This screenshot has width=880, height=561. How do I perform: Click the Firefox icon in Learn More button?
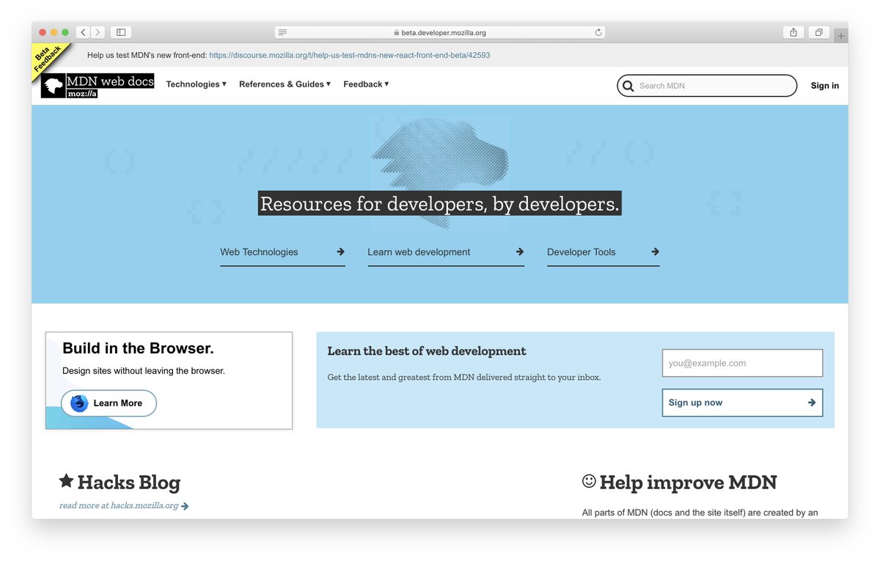click(x=79, y=403)
